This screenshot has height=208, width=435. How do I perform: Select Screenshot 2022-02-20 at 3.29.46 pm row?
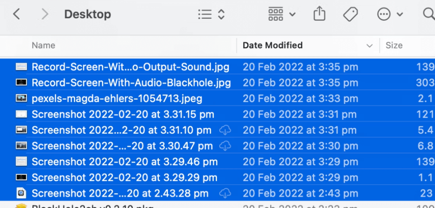[x=124, y=162]
